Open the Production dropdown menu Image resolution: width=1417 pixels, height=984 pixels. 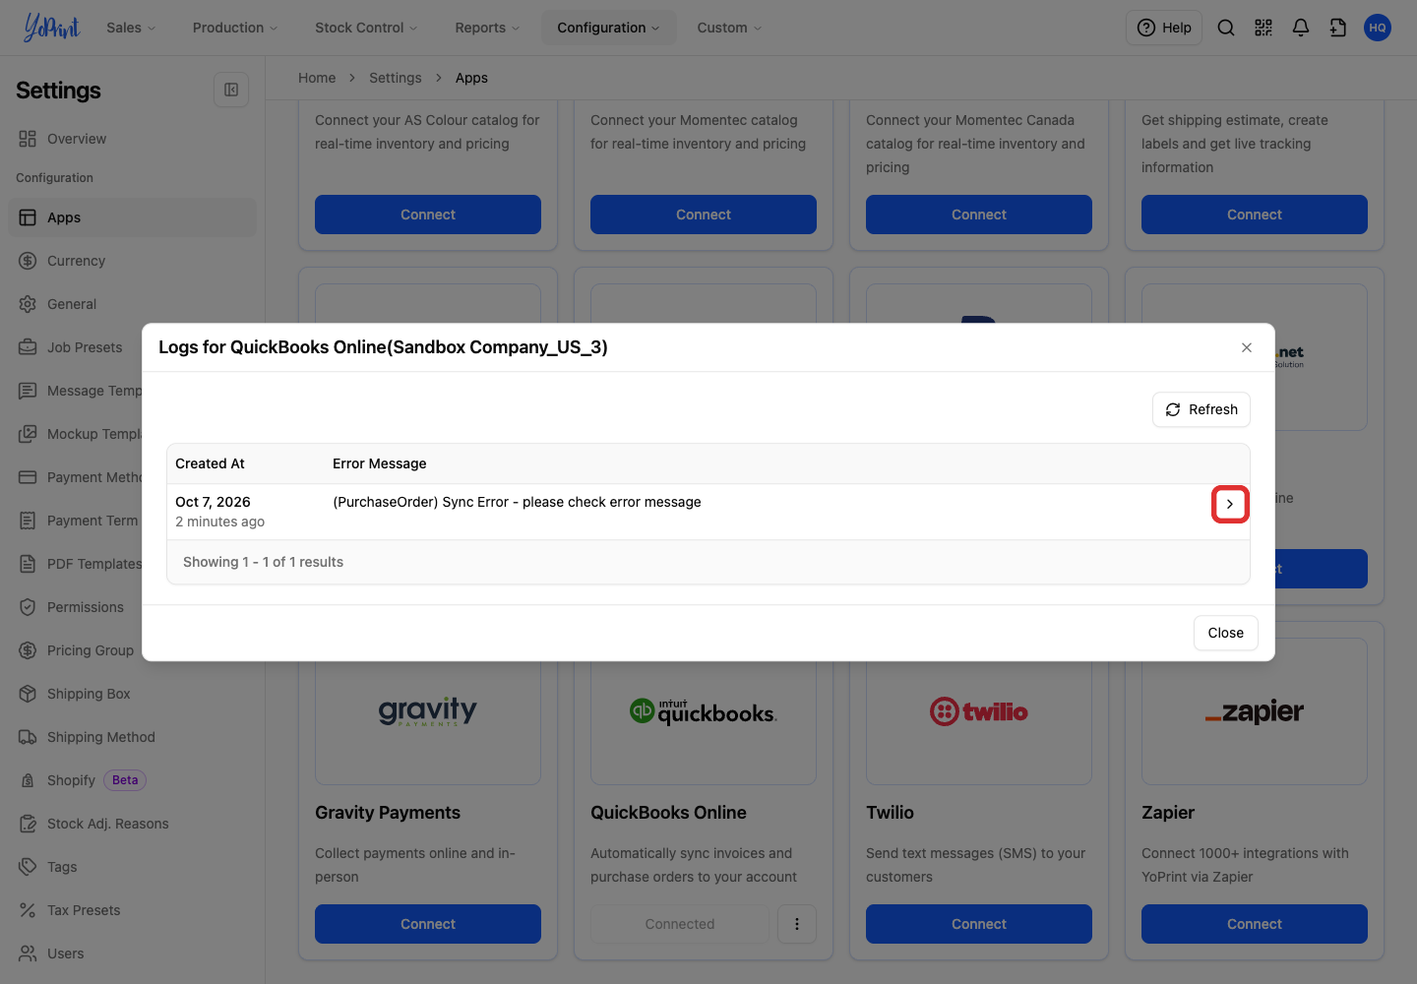pos(235,28)
